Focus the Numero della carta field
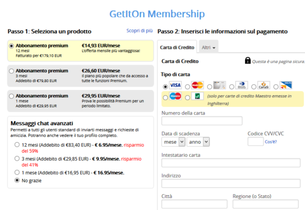 coord(202,121)
